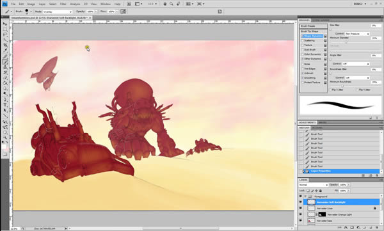Click the foreground color swatch in toolbox
384x231 pixels.
pos(4,146)
